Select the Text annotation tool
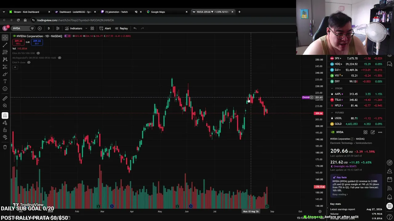The image size is (394, 221). [x=5, y=81]
